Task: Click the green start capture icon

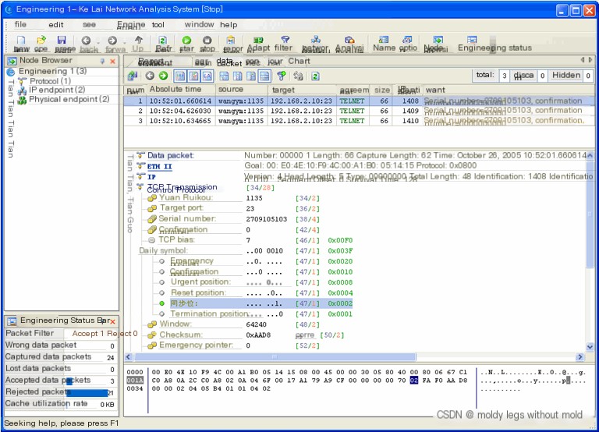Action: 186,40
